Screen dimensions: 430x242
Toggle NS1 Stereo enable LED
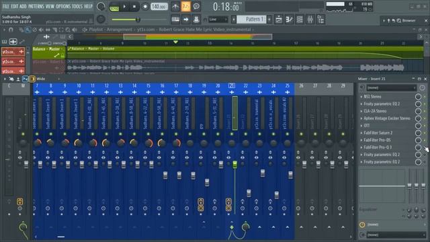click(425, 97)
